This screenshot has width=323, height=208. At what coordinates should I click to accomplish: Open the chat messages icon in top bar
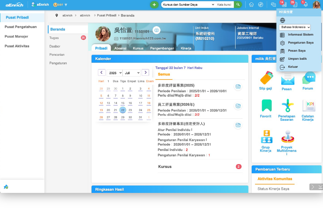tap(273, 4)
